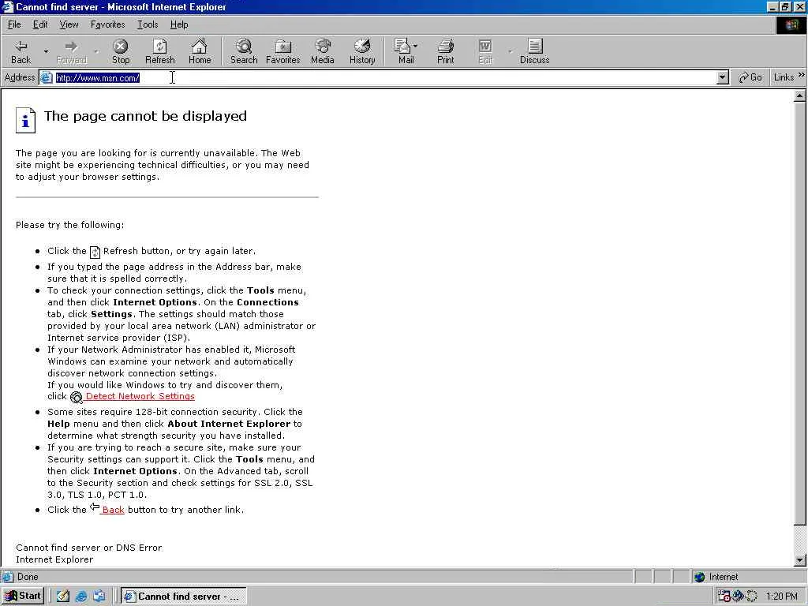The height and width of the screenshot is (606, 808).
Task: Open the Tools menu
Action: [x=148, y=24]
